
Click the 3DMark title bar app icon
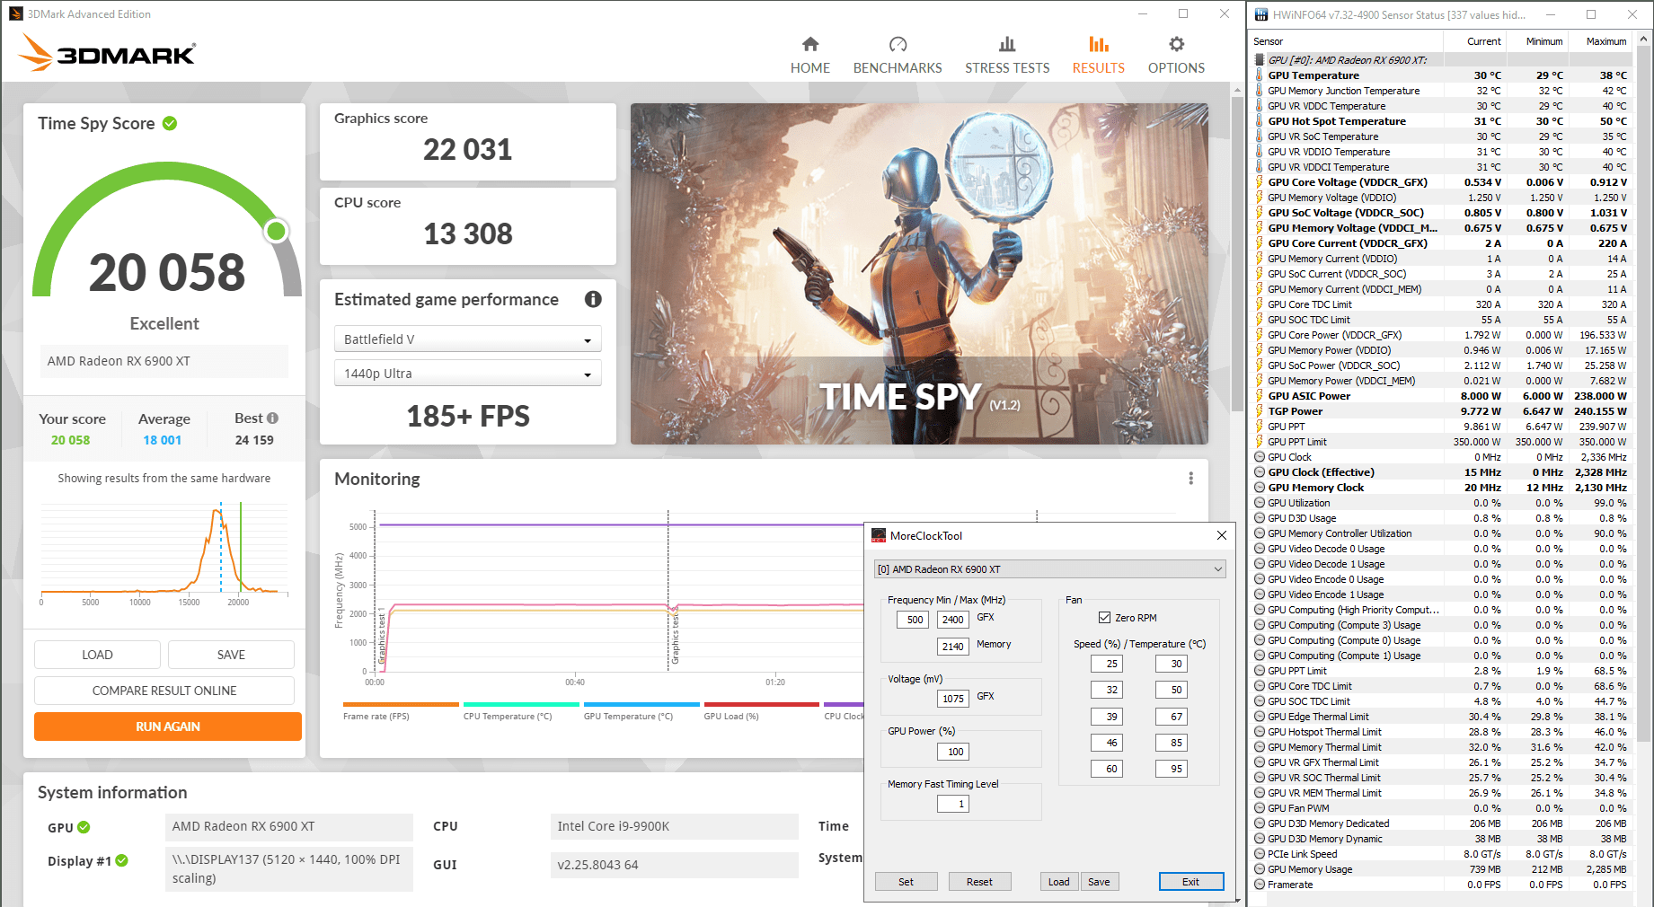coord(16,13)
